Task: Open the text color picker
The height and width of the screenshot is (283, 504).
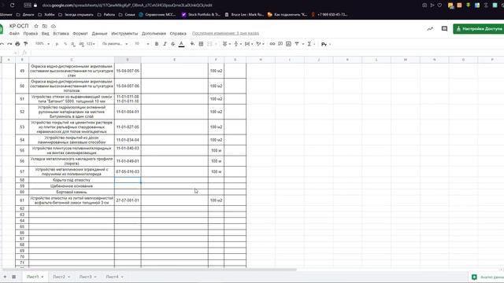Action: [x=181, y=44]
